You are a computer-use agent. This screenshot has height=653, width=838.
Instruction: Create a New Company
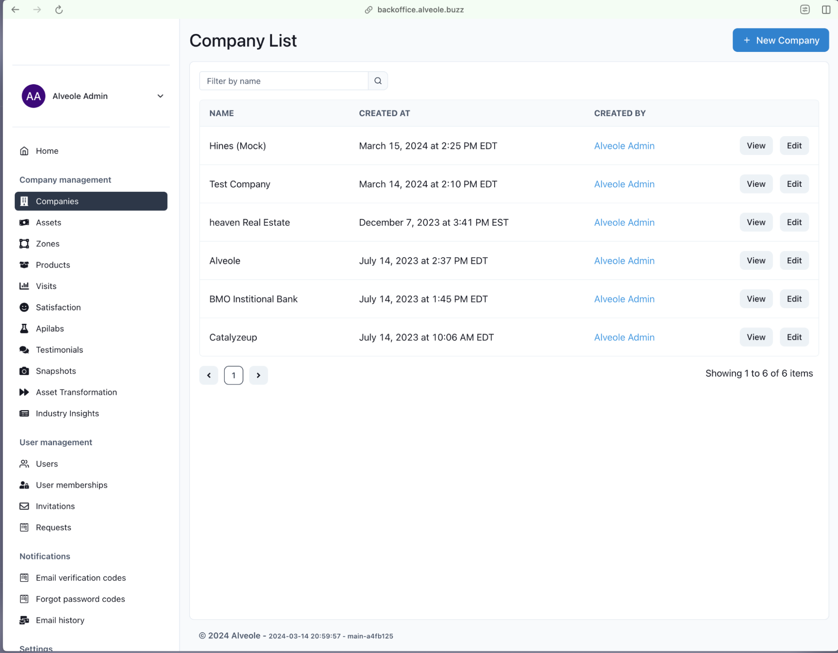coord(780,40)
